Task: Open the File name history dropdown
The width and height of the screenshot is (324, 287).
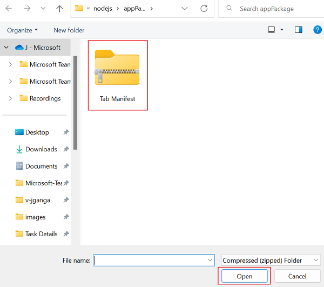Action: 210,261
